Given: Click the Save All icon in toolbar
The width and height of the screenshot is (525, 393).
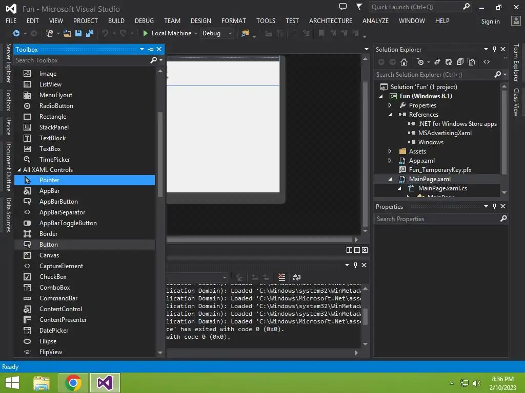Looking at the screenshot, I should [90, 33].
